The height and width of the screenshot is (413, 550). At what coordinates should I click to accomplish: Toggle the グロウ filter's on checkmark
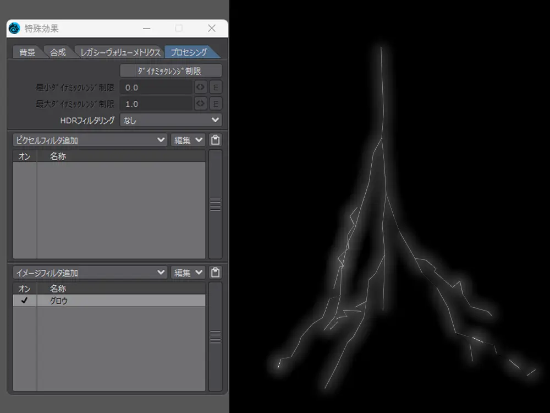24,301
